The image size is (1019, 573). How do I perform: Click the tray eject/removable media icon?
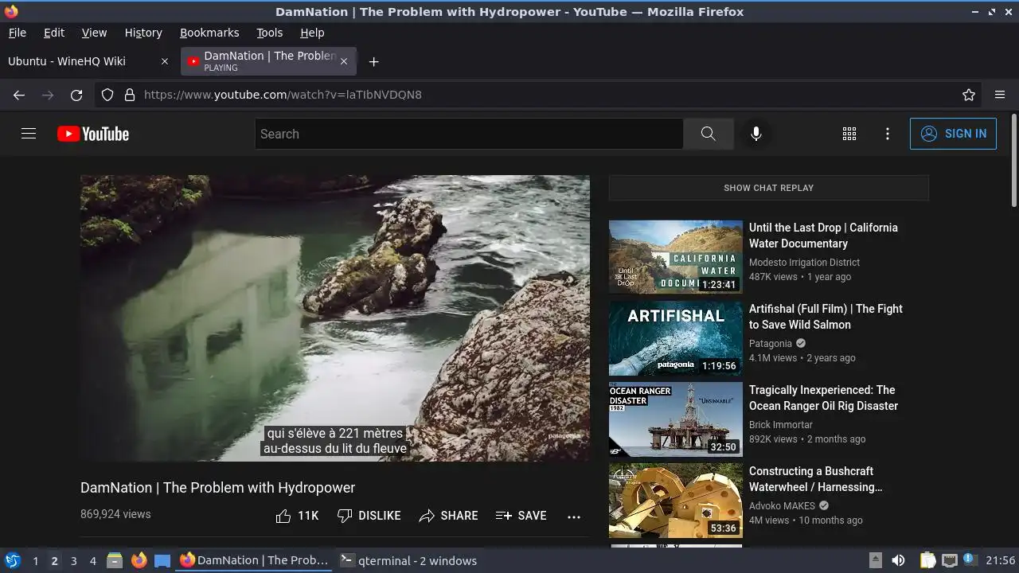[x=875, y=560]
